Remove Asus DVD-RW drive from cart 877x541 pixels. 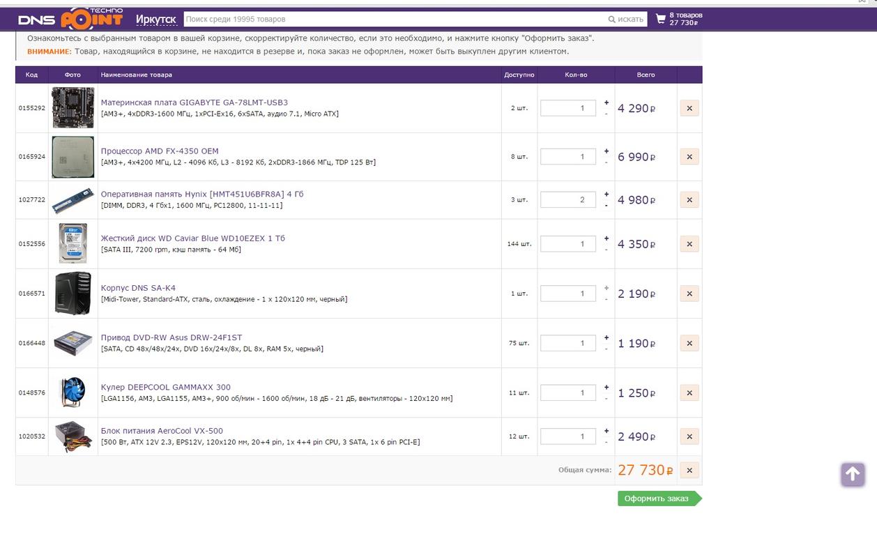coord(689,343)
